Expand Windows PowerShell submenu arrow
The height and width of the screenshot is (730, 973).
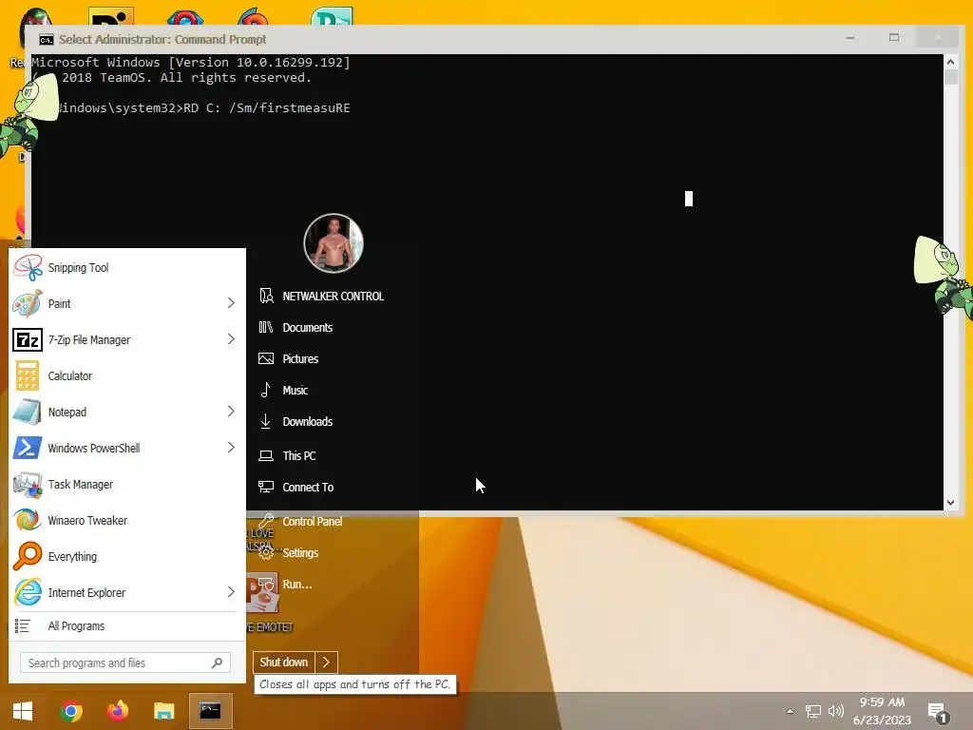[231, 447]
